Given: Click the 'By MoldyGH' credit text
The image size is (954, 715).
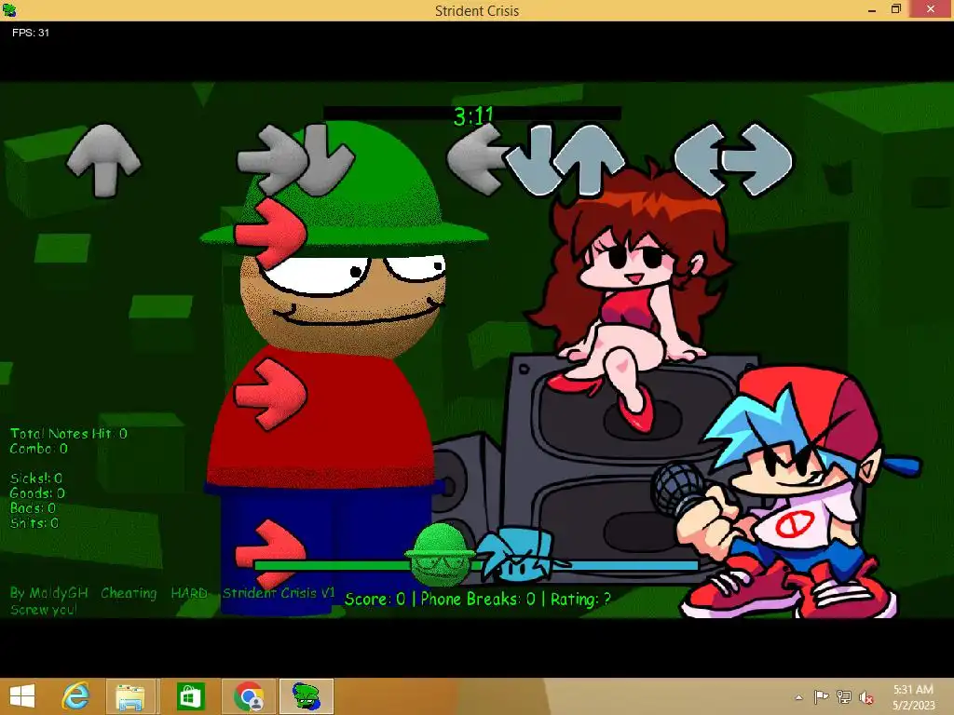Looking at the screenshot, I should point(49,593).
